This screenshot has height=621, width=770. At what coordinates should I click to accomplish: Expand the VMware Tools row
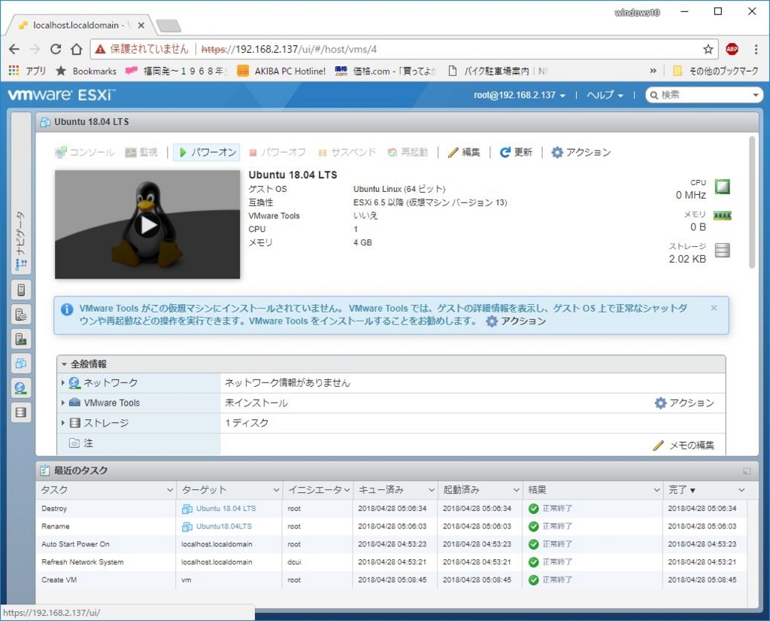pos(63,403)
